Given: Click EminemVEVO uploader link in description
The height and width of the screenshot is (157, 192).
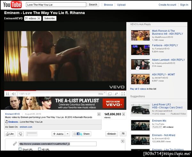Looking at the screenshot, I should coord(12,114).
